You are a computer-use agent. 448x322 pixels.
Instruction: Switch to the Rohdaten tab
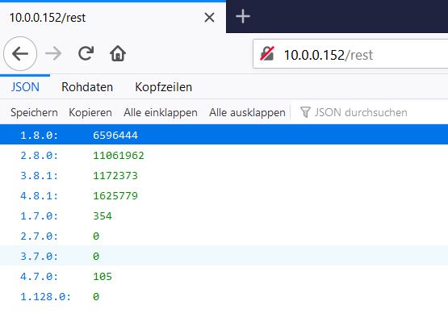coord(87,87)
